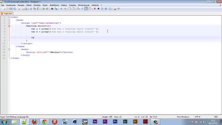Collapse the script fold at line 3
The width and height of the screenshot is (222, 125).
click(x=9, y=23)
